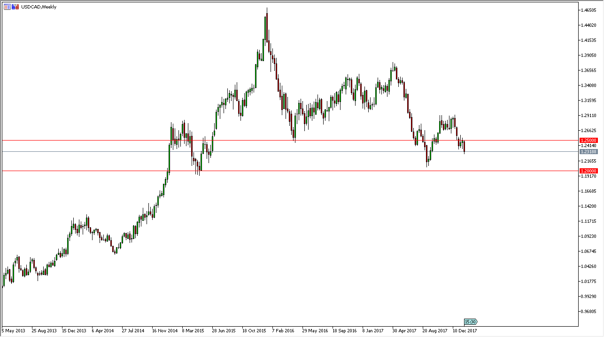This screenshot has width=604, height=337.
Task: Click the 8 Mar 2015 date label
Action: tap(193, 330)
